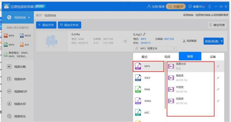Click 清空列表 to clear the list

[217, 25]
